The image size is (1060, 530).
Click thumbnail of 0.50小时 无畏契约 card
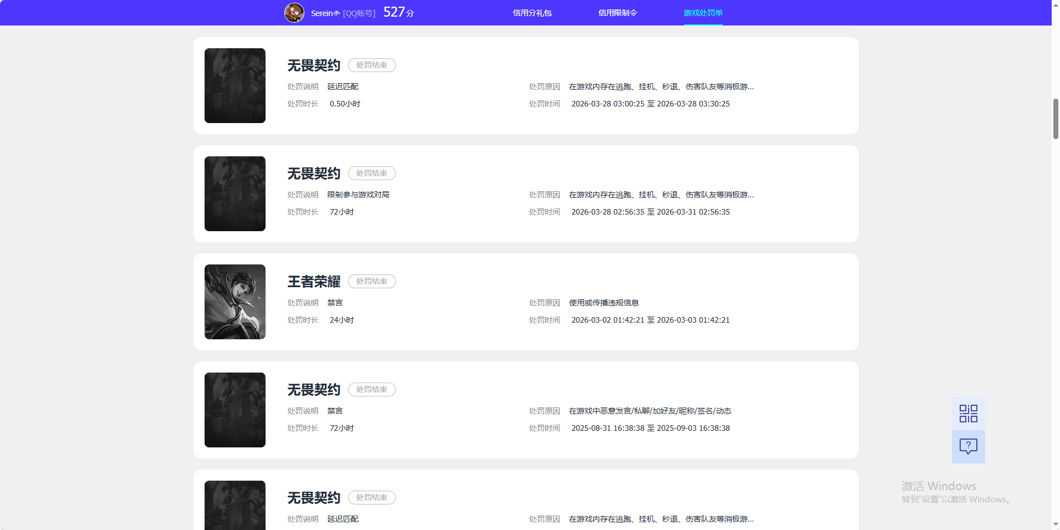[235, 85]
